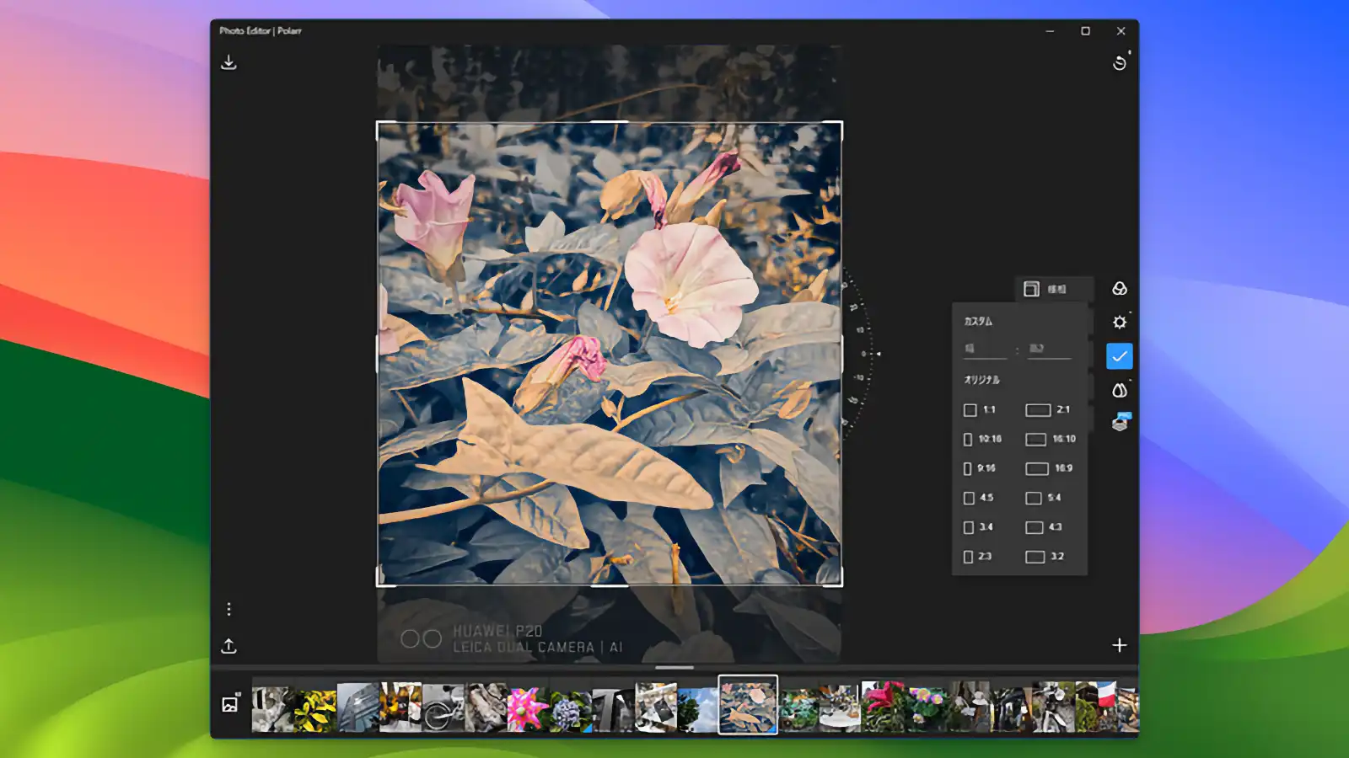Select the filters overlay icon in right sidebar
Screen dimensions: 1349x758
click(x=1119, y=288)
